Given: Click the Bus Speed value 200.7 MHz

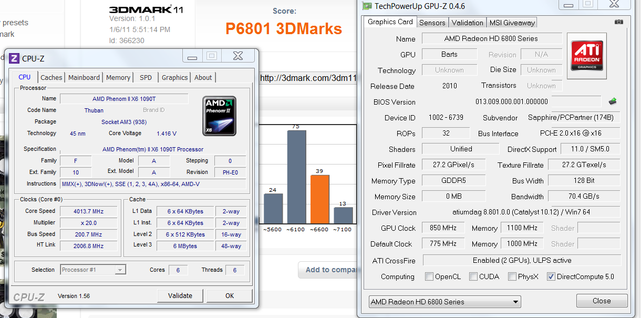Looking at the screenshot, I should click(88, 234).
